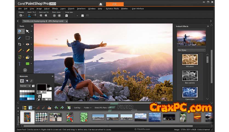Select the Eraser tool

(x=27, y=51)
